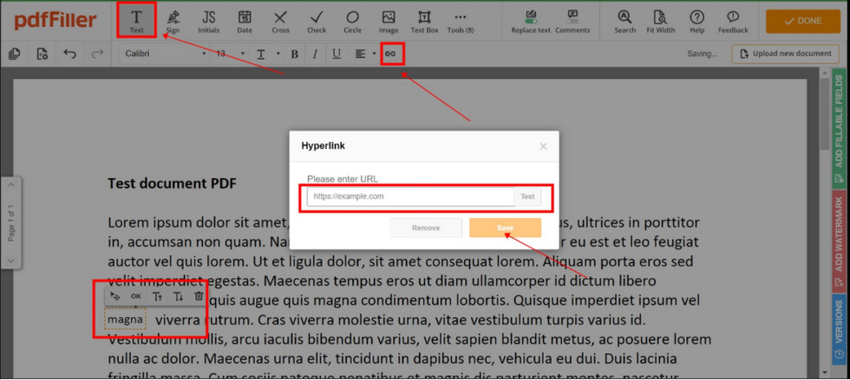Click the hyperlink chain icon

[x=390, y=54]
